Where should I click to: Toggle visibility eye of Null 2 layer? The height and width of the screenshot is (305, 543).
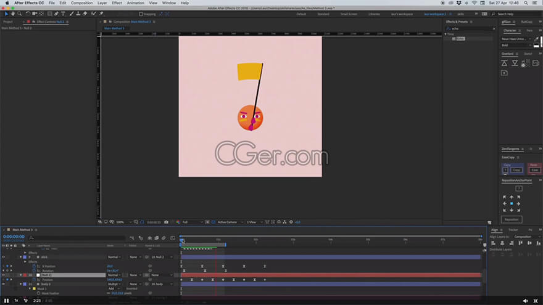coord(4,275)
